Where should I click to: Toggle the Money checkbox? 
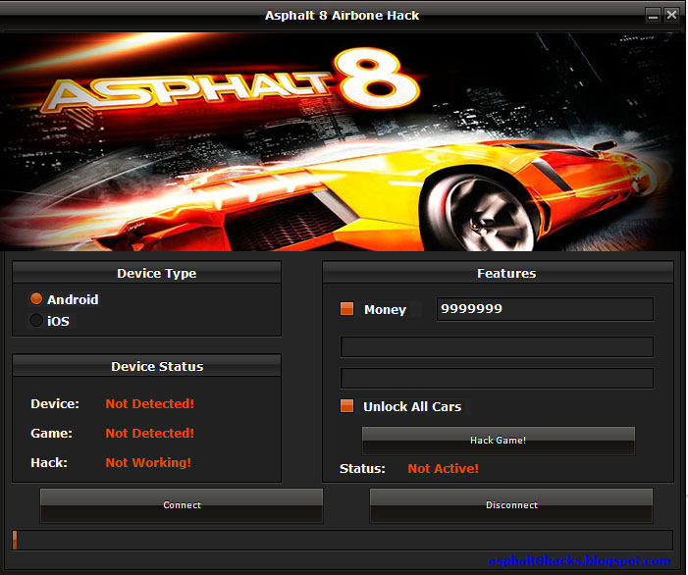pos(346,309)
